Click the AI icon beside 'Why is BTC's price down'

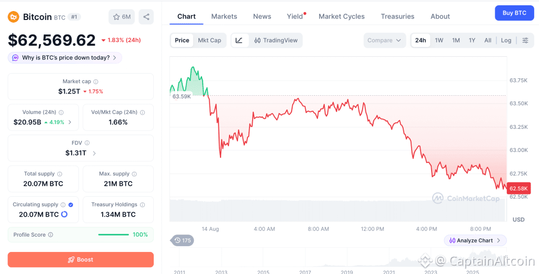[x=15, y=58]
